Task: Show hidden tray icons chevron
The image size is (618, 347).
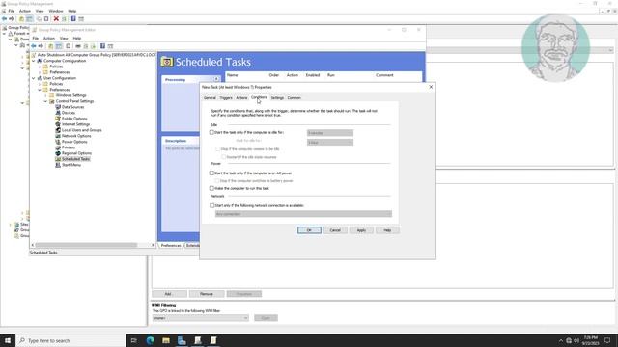Action: click(561, 340)
